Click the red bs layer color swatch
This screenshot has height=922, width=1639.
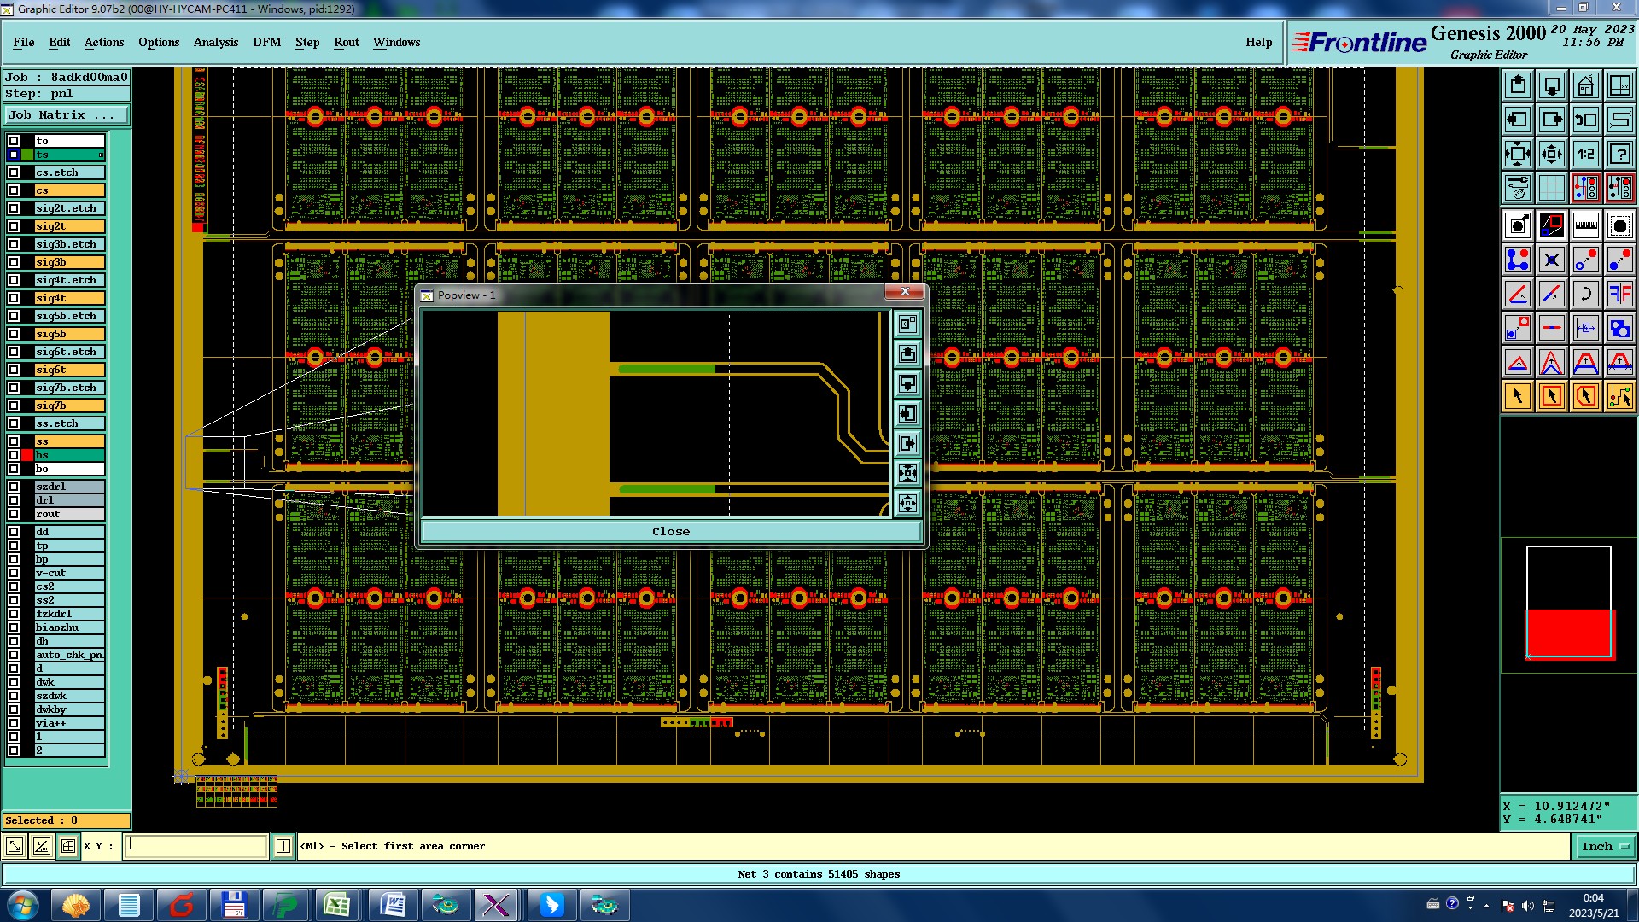click(27, 455)
